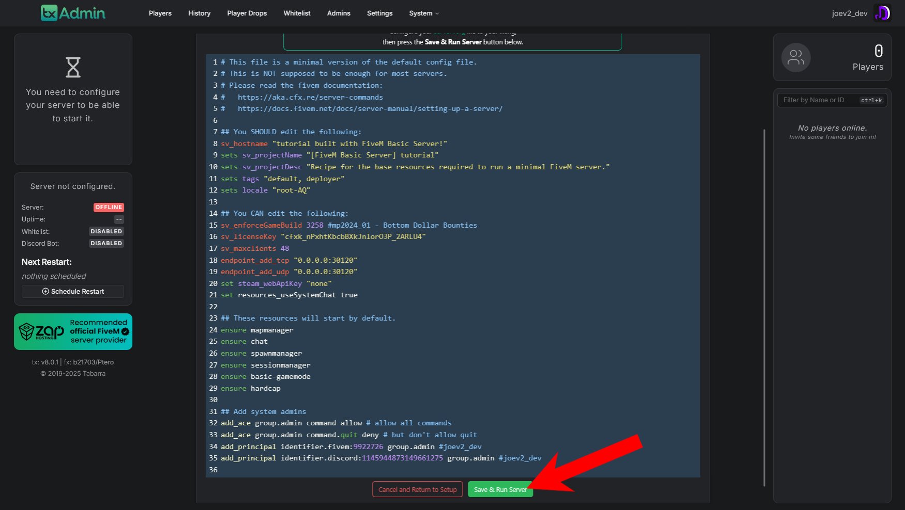Viewport: 905px width, 510px height.
Task: Click the Uptime -- value
Action: (119, 219)
